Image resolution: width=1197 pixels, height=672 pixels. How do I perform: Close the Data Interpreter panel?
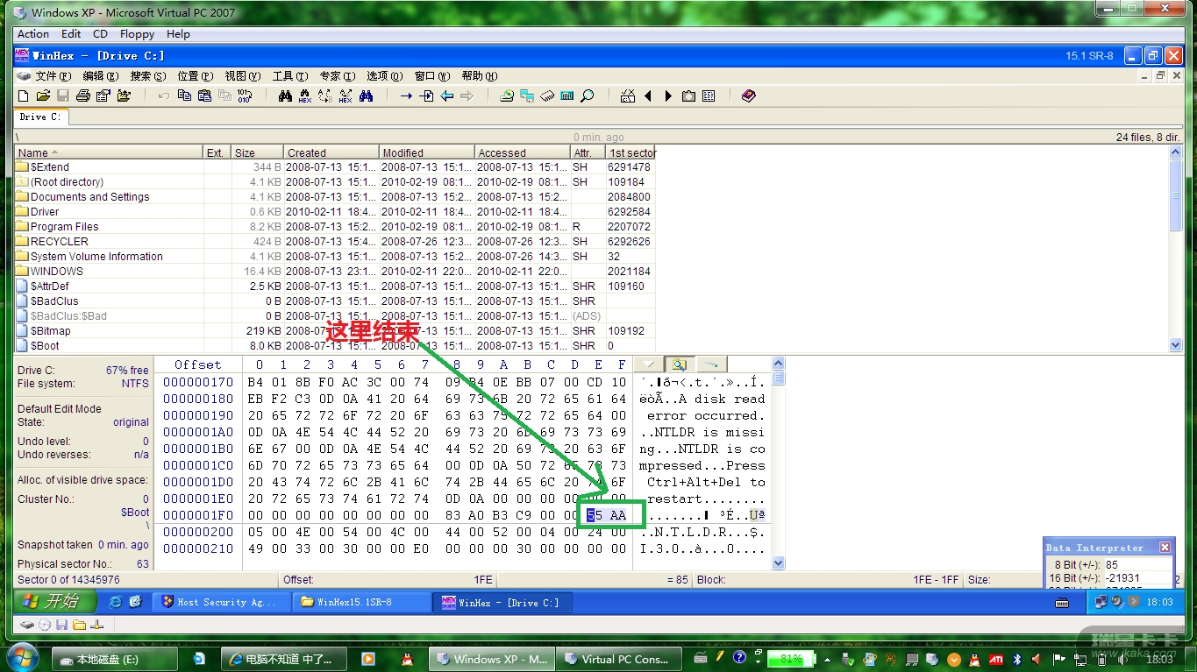pyautogui.click(x=1165, y=548)
